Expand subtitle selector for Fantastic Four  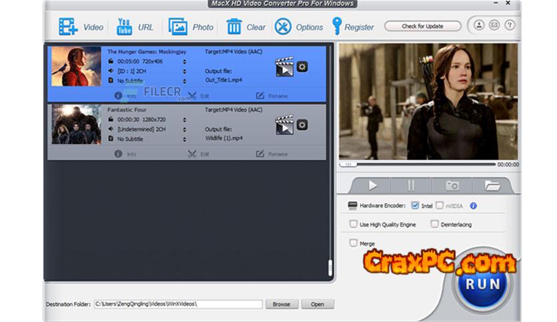185,139
